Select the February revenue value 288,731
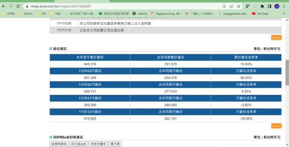 [x=90, y=92]
